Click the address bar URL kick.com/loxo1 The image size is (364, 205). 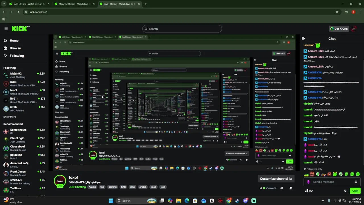click(x=38, y=12)
